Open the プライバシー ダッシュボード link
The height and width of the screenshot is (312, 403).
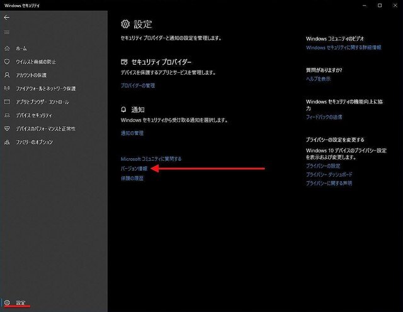pyautogui.click(x=329, y=175)
